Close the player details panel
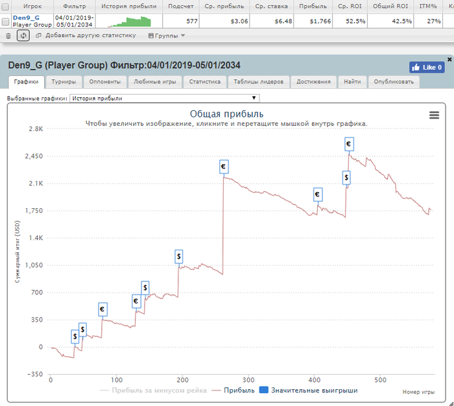454x406 pixels. (449, 60)
